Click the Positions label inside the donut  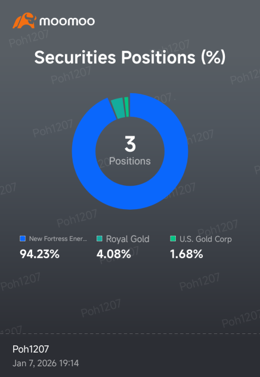click(130, 161)
